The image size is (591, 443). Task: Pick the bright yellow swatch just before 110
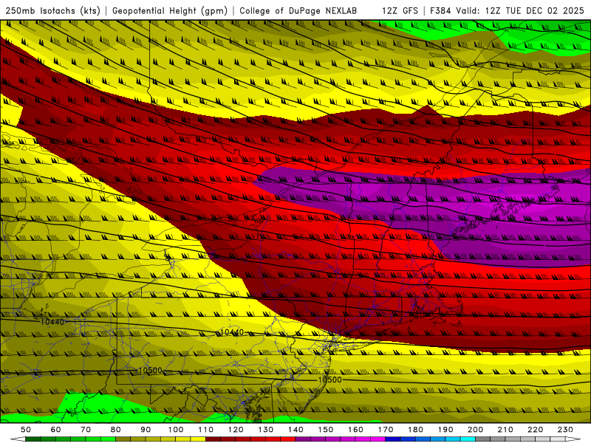click(198, 439)
